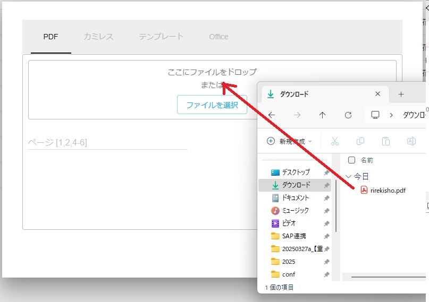Open デスクトップ in the sidebar
The width and height of the screenshot is (429, 302).
296,172
